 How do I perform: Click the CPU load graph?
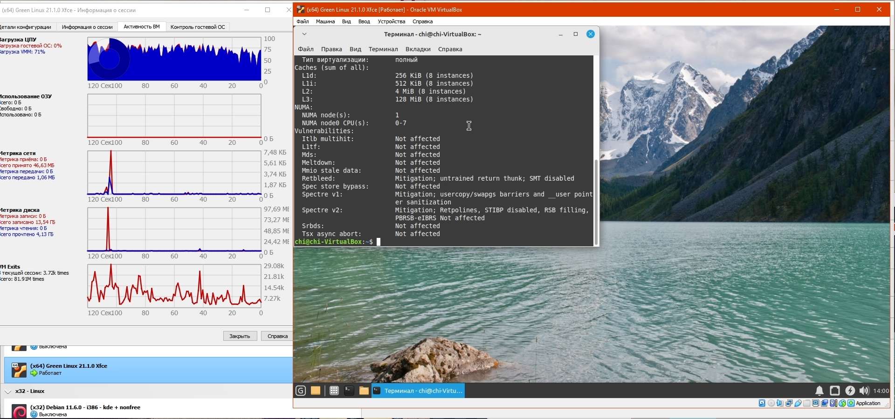click(174, 59)
